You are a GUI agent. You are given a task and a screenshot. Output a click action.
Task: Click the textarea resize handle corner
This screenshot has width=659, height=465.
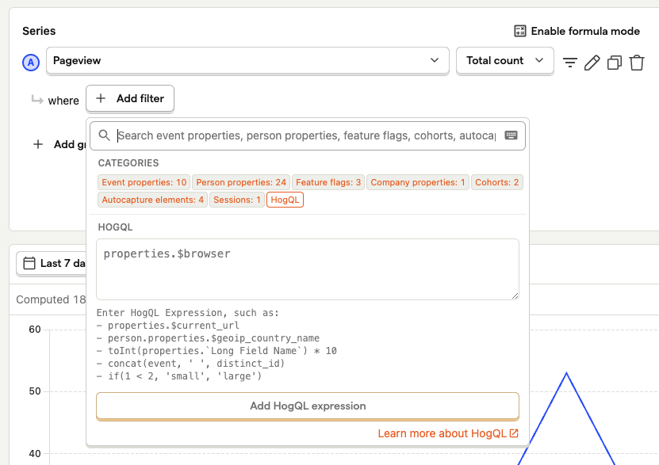pos(515,295)
